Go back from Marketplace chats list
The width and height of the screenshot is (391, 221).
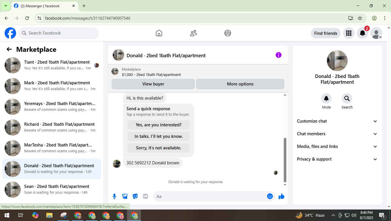[9, 49]
